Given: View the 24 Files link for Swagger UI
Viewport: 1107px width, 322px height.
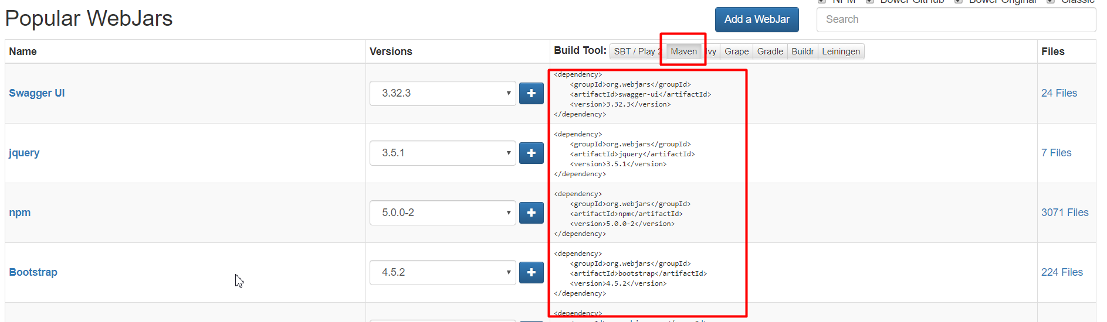Looking at the screenshot, I should [1059, 93].
